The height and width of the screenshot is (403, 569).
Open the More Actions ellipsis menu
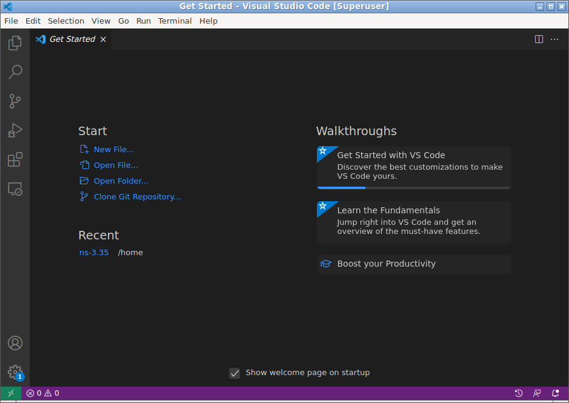pos(554,39)
